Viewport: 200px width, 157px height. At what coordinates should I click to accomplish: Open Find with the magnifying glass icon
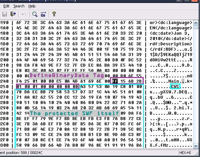pos(35,14)
